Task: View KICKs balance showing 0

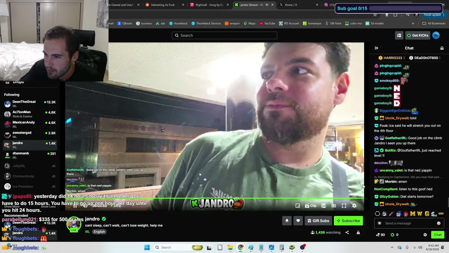Action: (x=395, y=235)
